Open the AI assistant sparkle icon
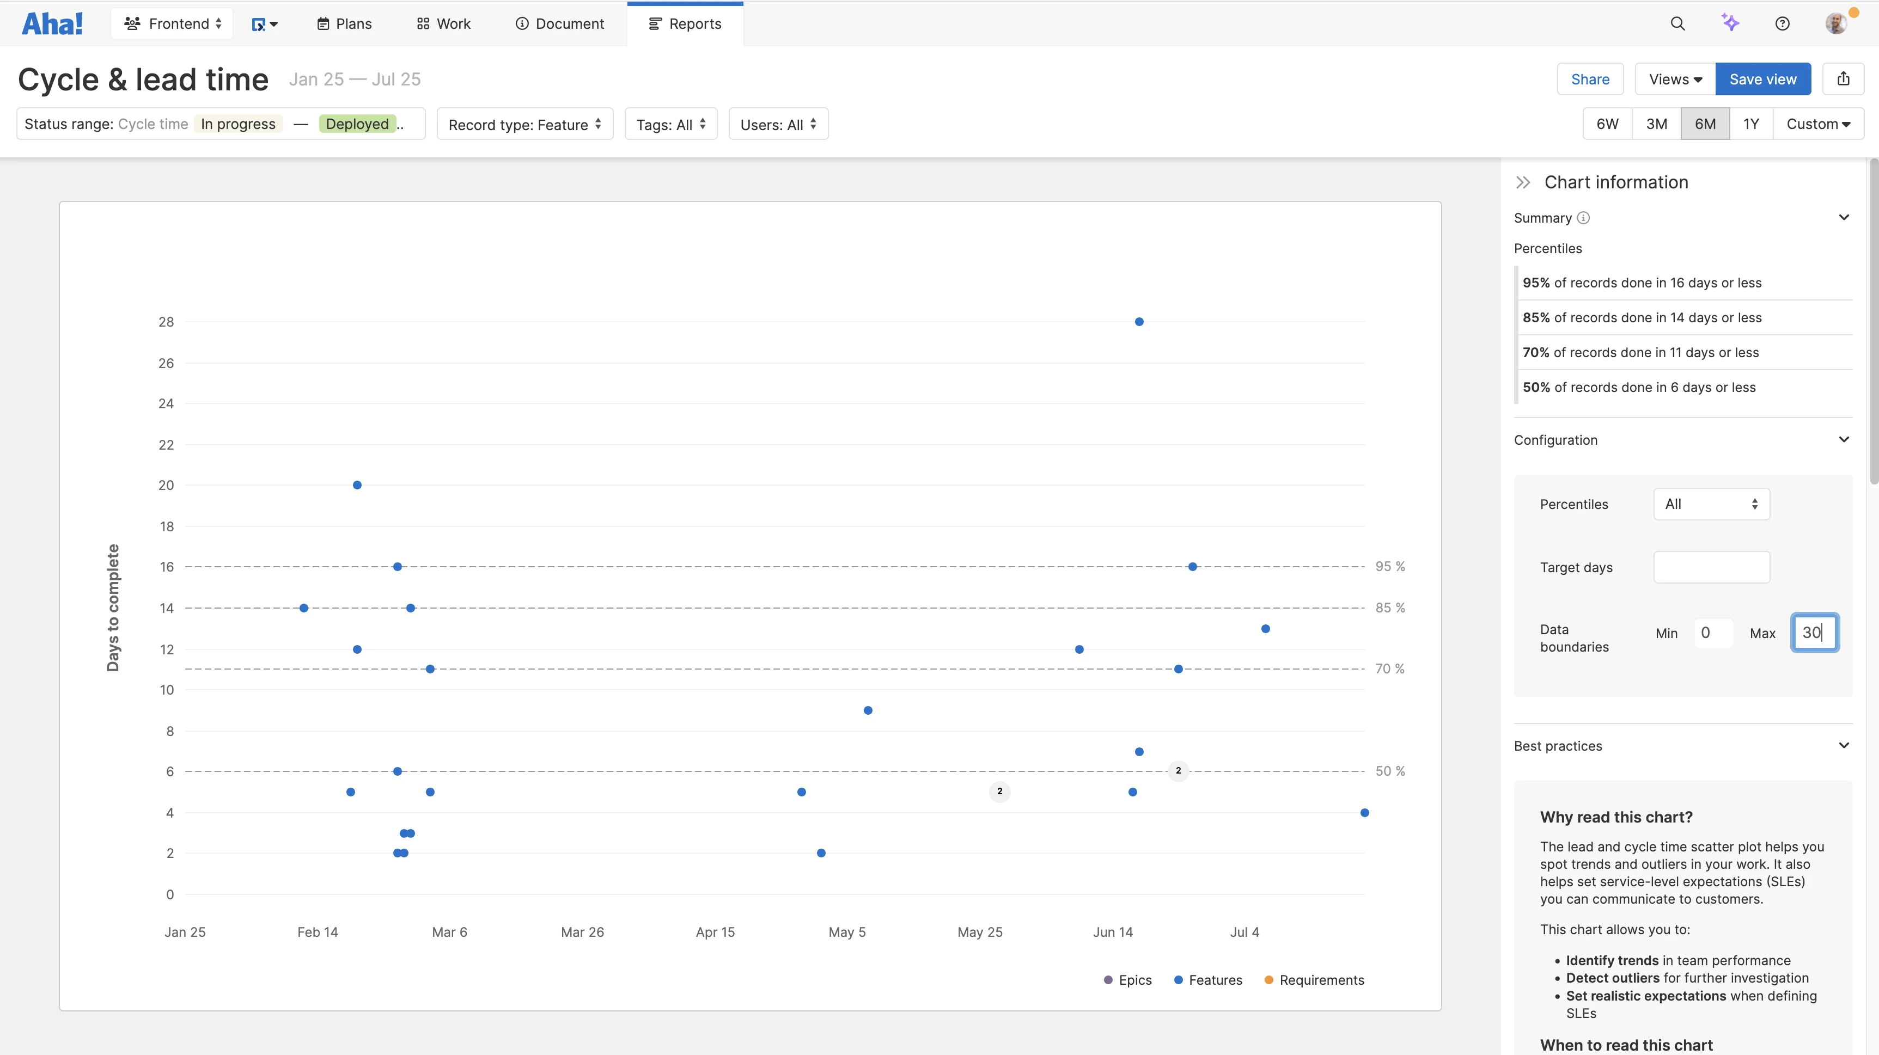This screenshot has height=1055, width=1879. [1730, 23]
